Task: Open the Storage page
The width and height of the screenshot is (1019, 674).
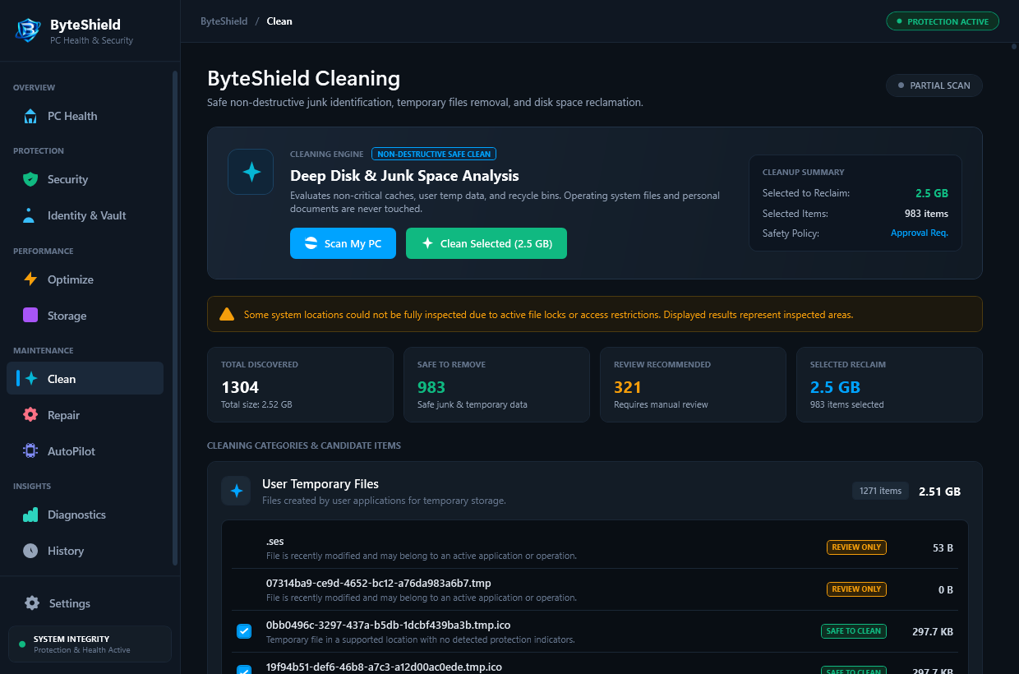Action: click(x=85, y=316)
